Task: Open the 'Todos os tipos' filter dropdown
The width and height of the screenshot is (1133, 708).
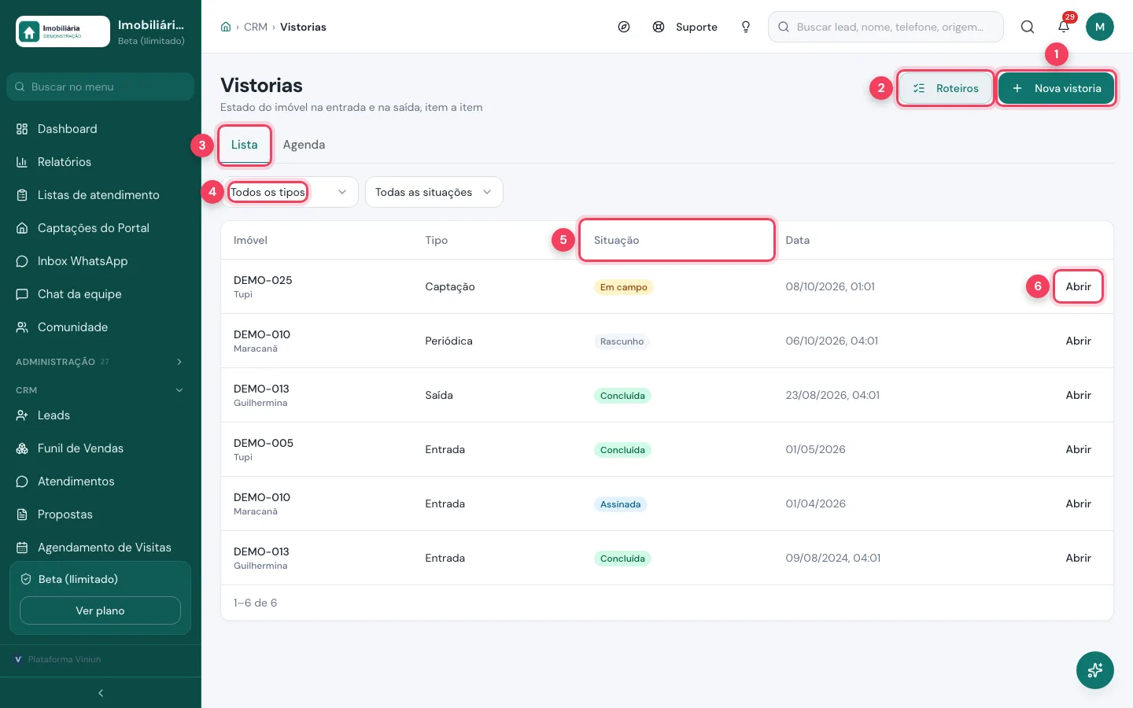Action: [290, 192]
